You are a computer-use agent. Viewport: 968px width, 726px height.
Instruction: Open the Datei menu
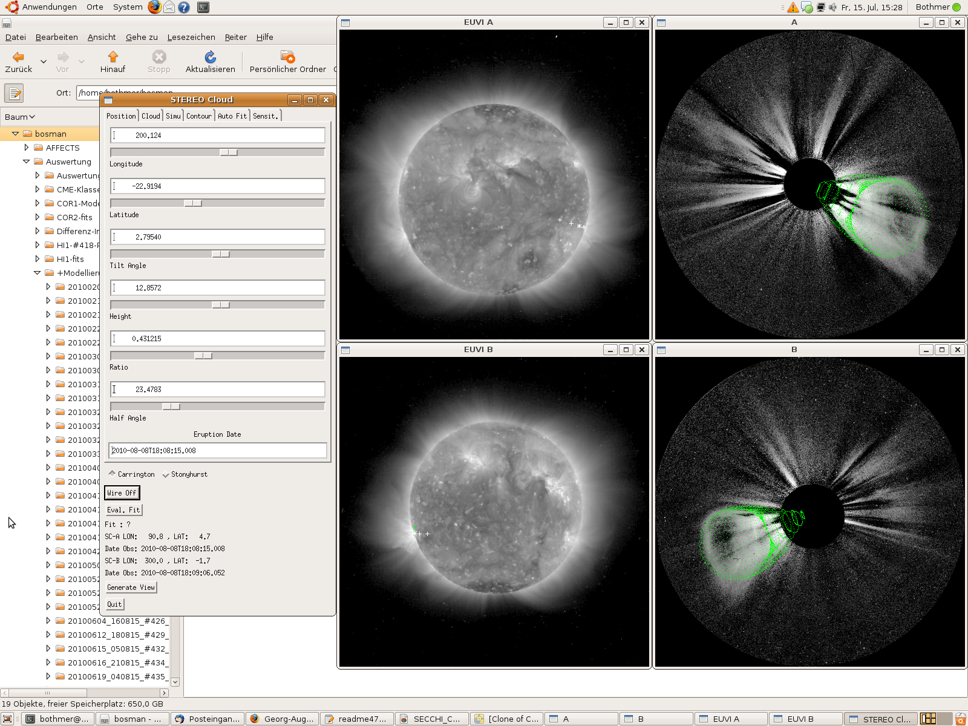[16, 37]
